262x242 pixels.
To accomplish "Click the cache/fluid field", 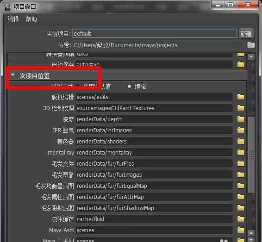I will 154,219.
